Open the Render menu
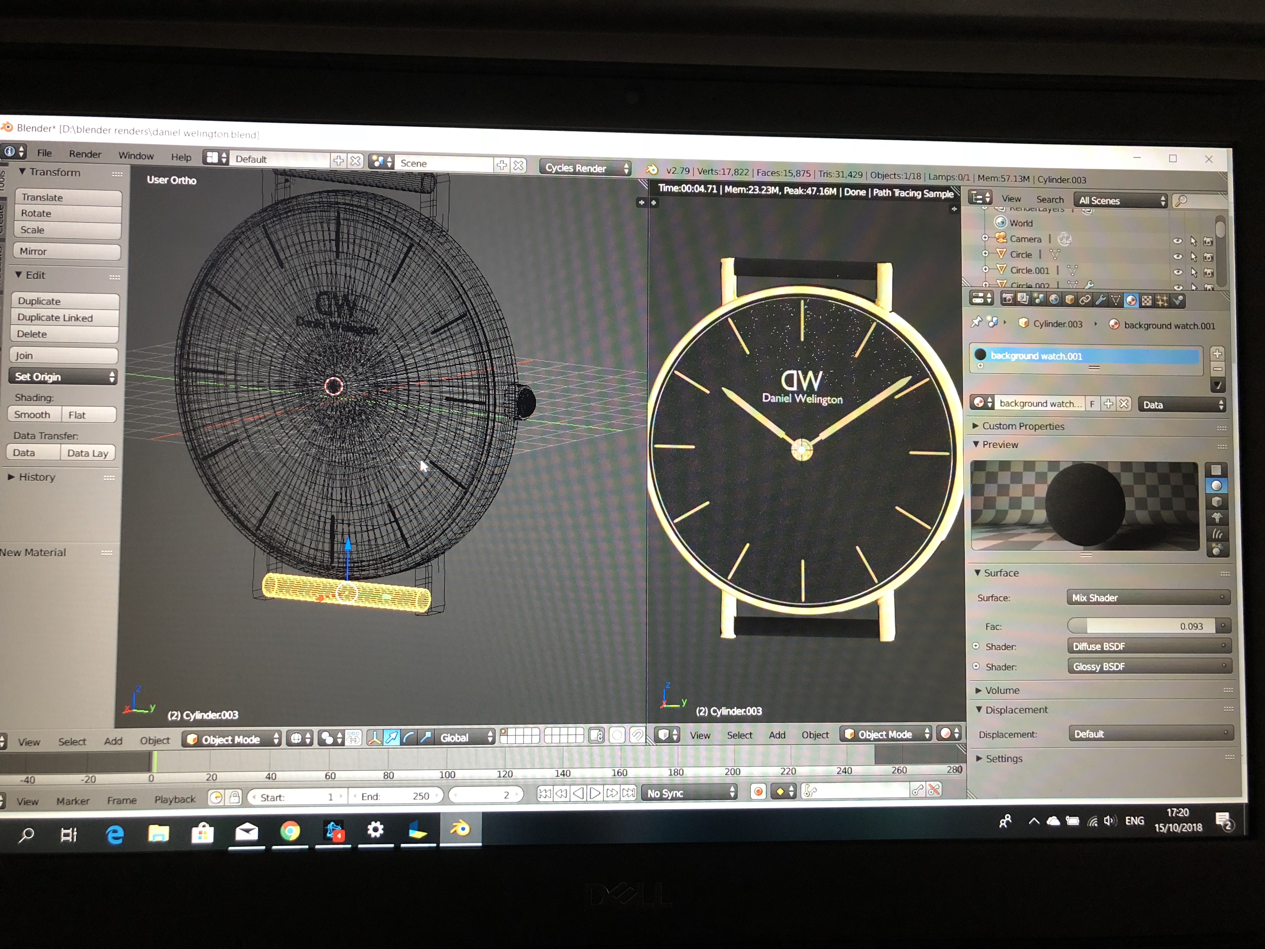This screenshot has height=949, width=1265. click(x=85, y=154)
